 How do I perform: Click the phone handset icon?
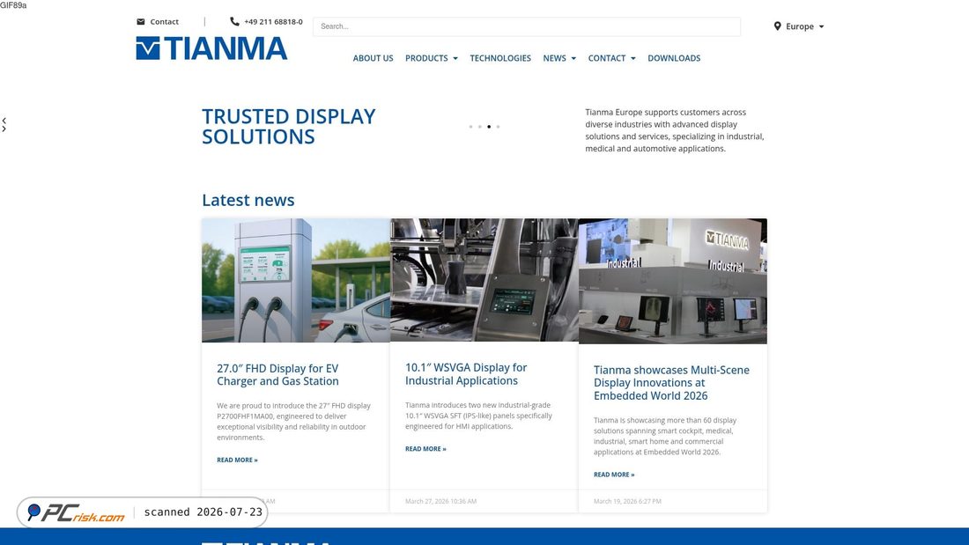tap(234, 21)
